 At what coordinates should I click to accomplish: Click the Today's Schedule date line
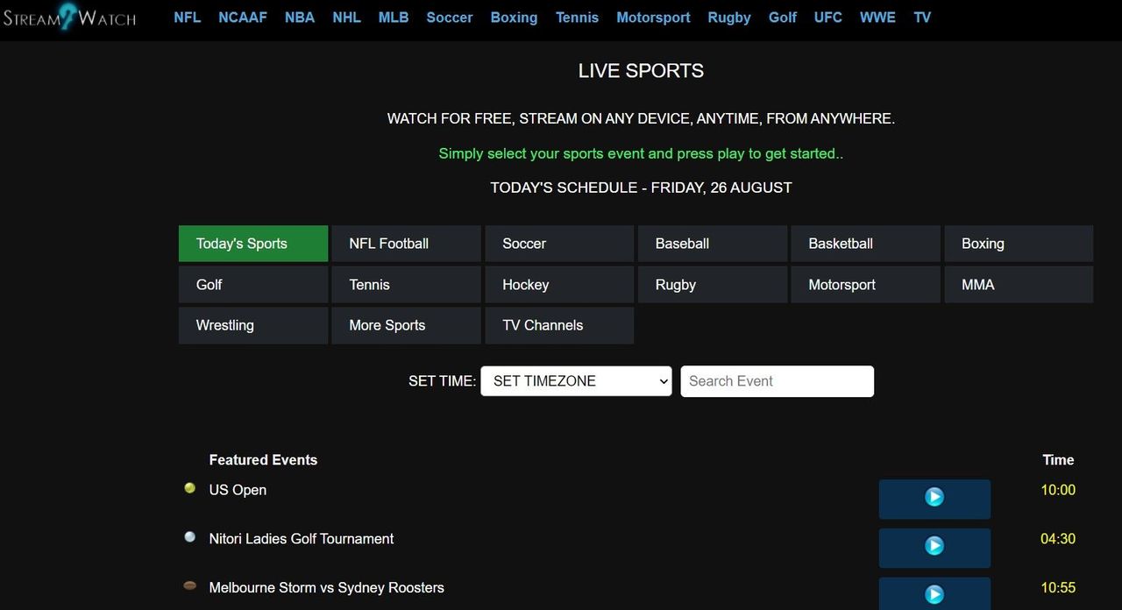tap(641, 188)
